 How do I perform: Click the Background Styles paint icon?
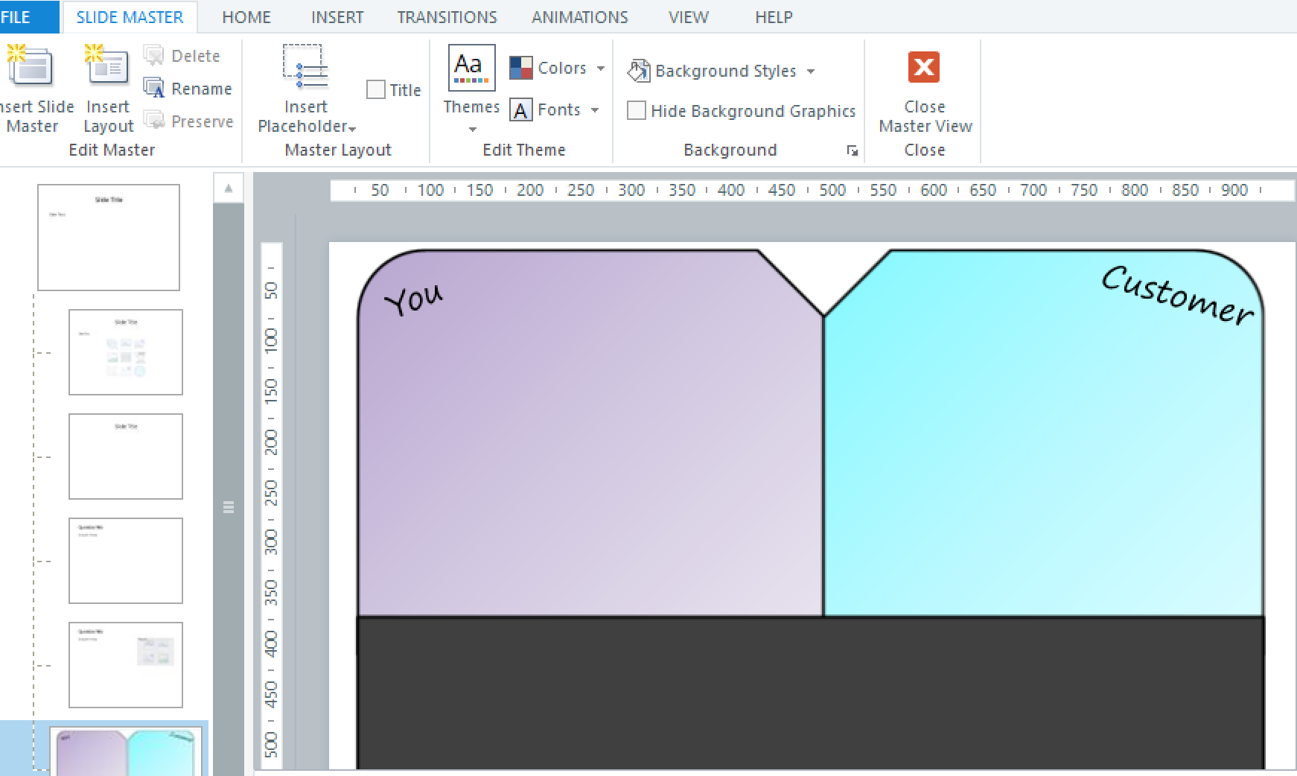pos(639,71)
